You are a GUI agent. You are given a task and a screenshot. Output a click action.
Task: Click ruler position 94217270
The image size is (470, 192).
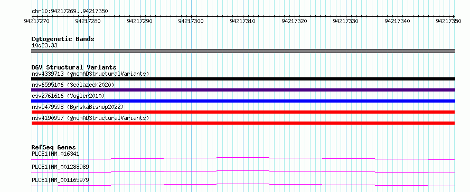tap(37, 21)
